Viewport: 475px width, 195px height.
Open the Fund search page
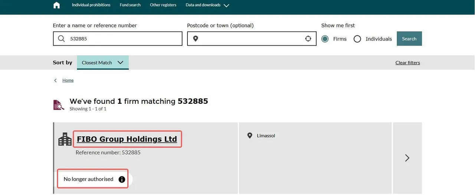coord(130,5)
